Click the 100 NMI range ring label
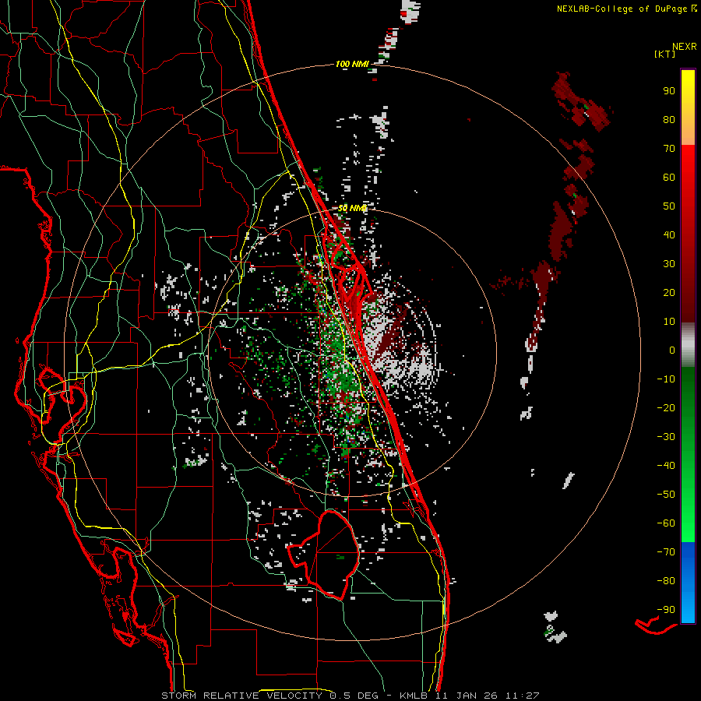Viewport: 701px width, 701px height. [352, 65]
